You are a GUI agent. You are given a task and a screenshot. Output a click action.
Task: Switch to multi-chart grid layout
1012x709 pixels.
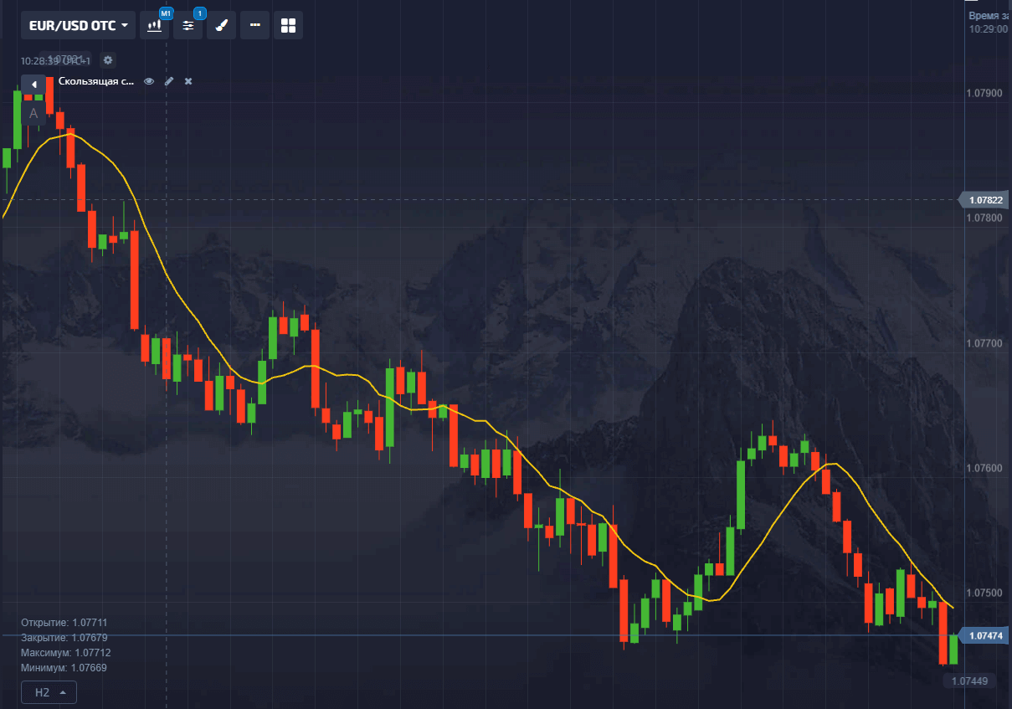[x=288, y=25]
